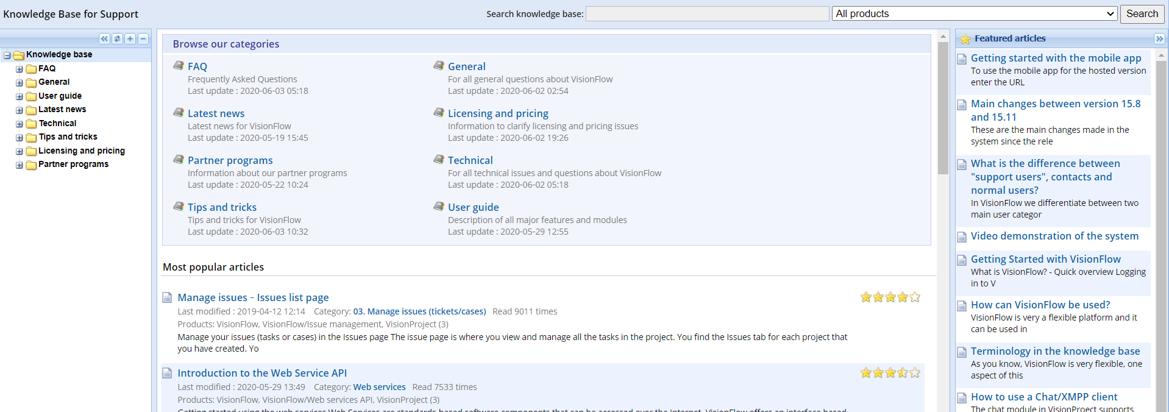Image resolution: width=1169 pixels, height=412 pixels.
Task: Open Video demonstration of the system article
Action: coord(1054,236)
